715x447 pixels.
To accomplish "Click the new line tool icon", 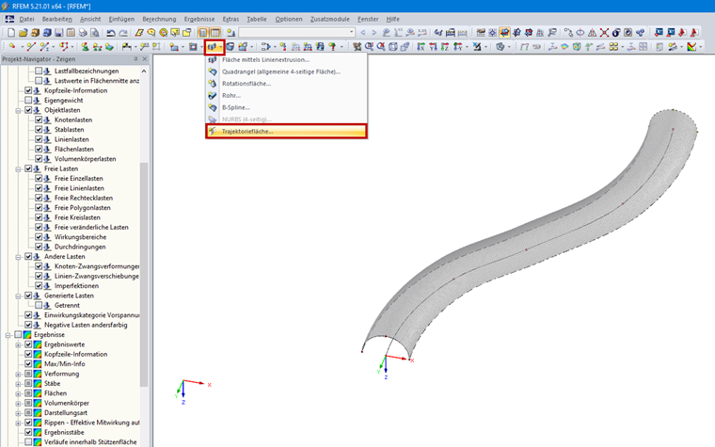I will (x=30, y=46).
